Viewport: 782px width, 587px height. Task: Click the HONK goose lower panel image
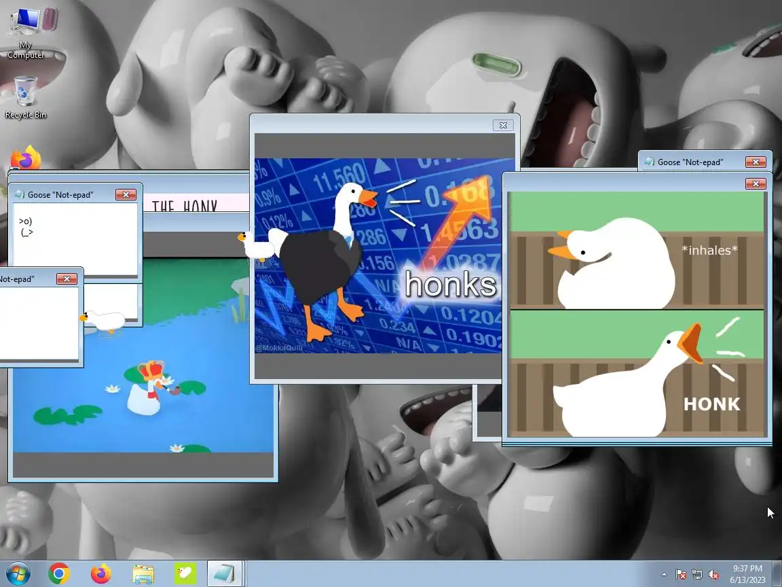pos(636,374)
